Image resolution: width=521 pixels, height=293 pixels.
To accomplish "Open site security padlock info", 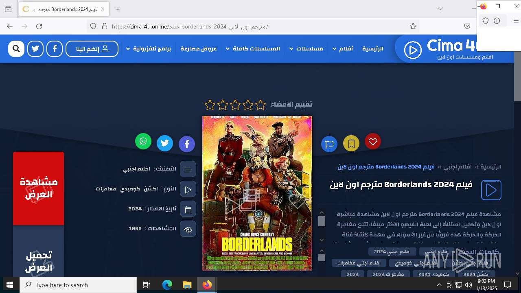I will 105,26.
